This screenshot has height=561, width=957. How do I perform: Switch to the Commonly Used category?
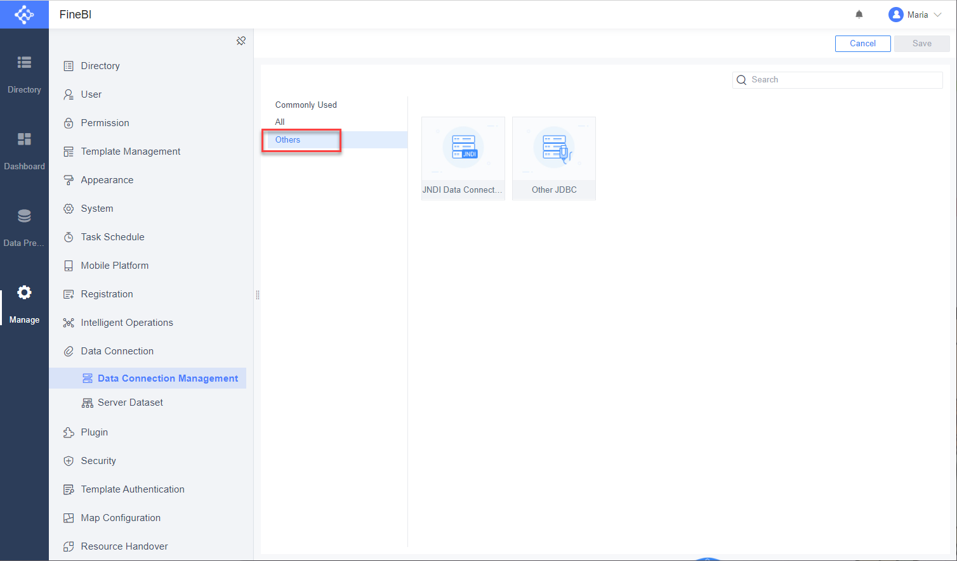[x=305, y=105]
